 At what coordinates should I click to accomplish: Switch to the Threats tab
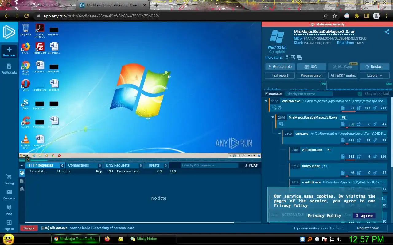(x=157, y=165)
